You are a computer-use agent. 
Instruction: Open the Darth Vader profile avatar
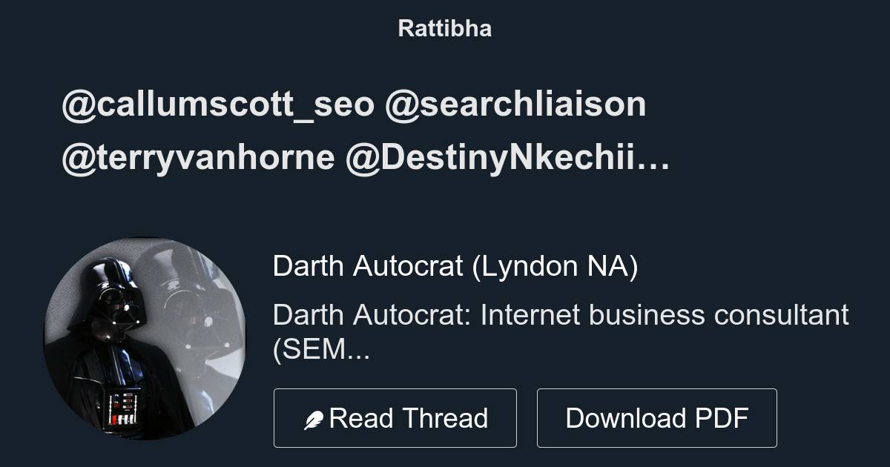pos(145,339)
